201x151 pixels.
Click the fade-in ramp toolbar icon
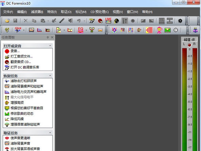click(143, 21)
